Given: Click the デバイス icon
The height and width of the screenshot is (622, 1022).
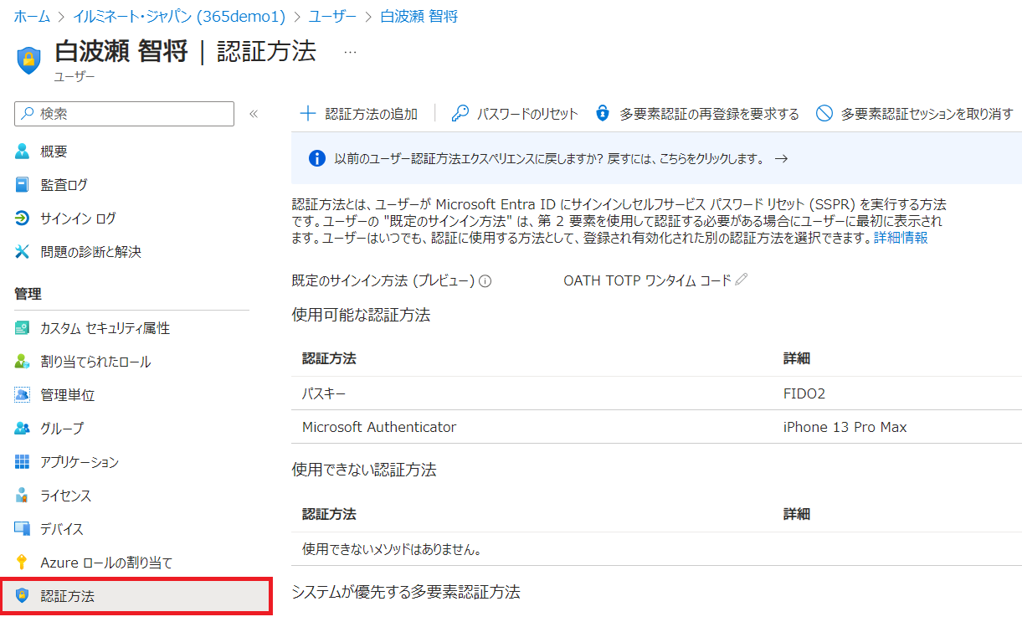Looking at the screenshot, I should pyautogui.click(x=23, y=529).
